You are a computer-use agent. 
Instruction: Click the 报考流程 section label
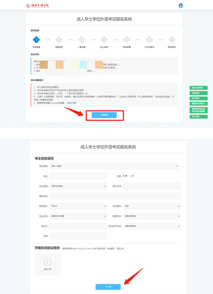35,31
